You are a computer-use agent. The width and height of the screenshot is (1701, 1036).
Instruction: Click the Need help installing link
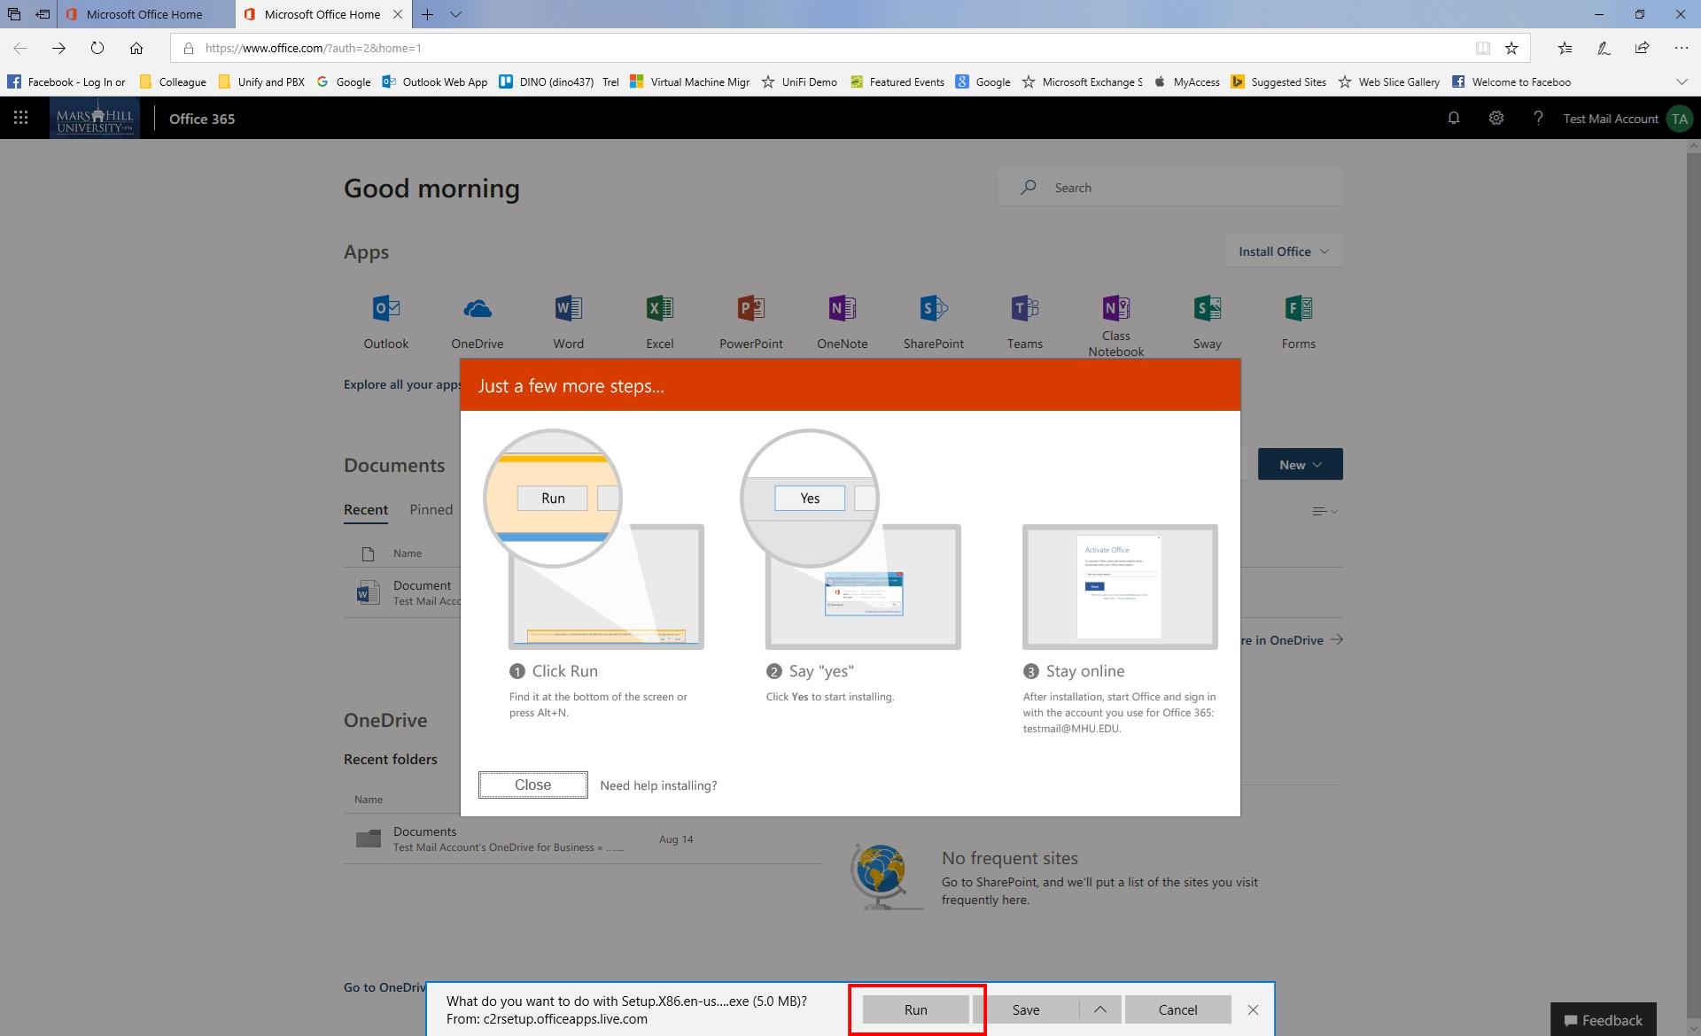pyautogui.click(x=658, y=785)
